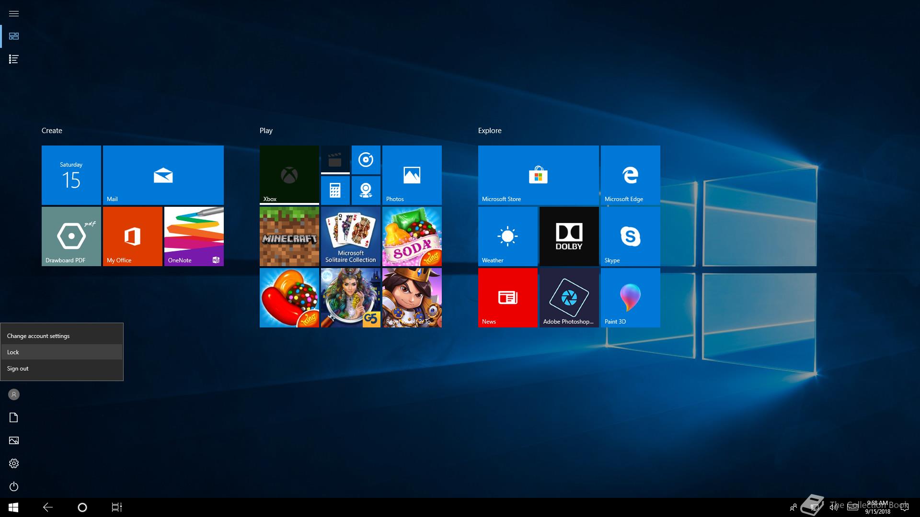920x517 pixels.
Task: Open the small Calculator tile
Action: tap(335, 191)
